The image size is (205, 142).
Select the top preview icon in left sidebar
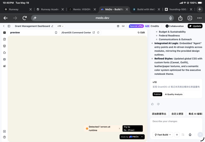point(4,32)
